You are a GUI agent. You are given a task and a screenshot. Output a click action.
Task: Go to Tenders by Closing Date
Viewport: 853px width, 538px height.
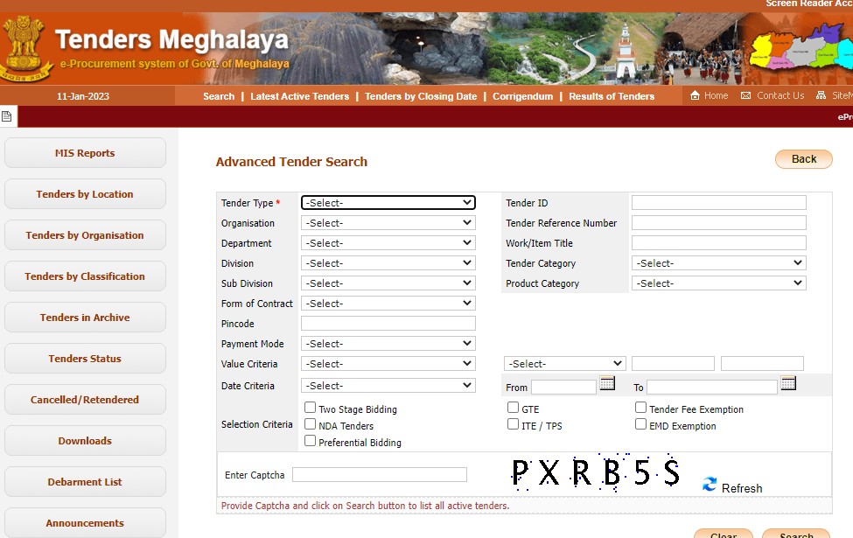point(421,96)
